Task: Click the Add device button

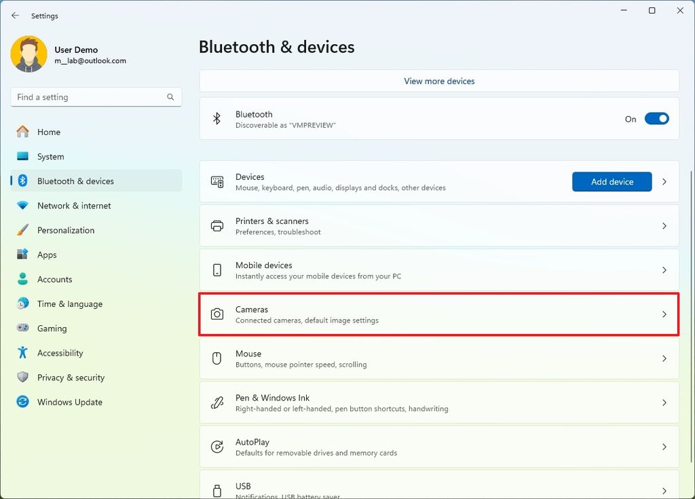Action: point(611,181)
